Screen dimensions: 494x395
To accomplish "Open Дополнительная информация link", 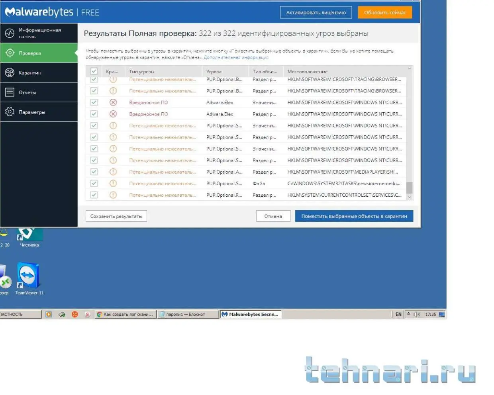I will (236, 57).
